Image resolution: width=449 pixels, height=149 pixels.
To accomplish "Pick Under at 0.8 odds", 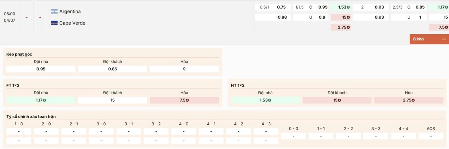I will 311,17.
